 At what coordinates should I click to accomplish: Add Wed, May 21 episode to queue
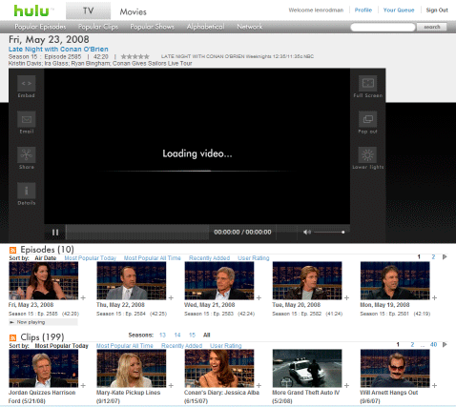click(259, 298)
